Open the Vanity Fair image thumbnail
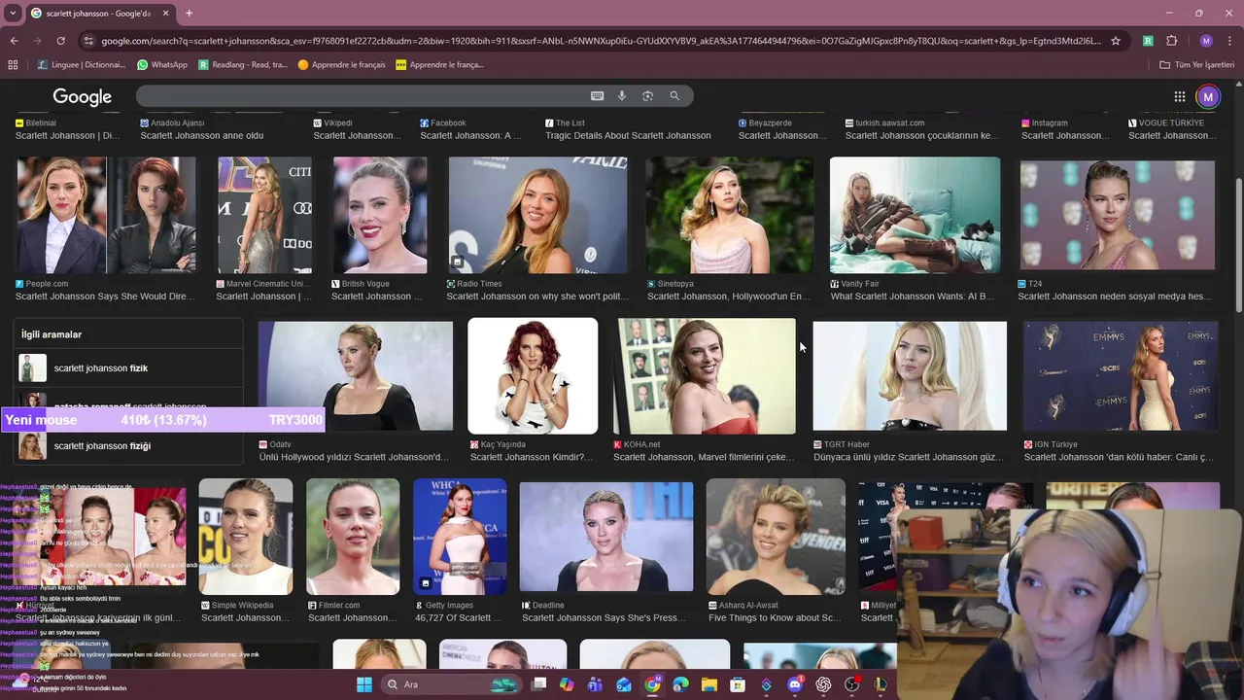This screenshot has height=700, width=1244. [x=915, y=215]
